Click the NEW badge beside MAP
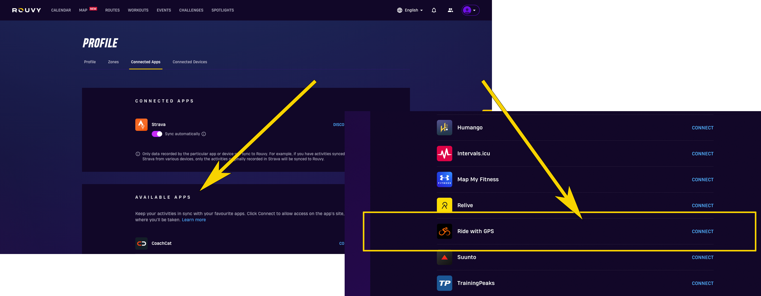Image resolution: width=761 pixels, height=296 pixels. [x=93, y=8]
